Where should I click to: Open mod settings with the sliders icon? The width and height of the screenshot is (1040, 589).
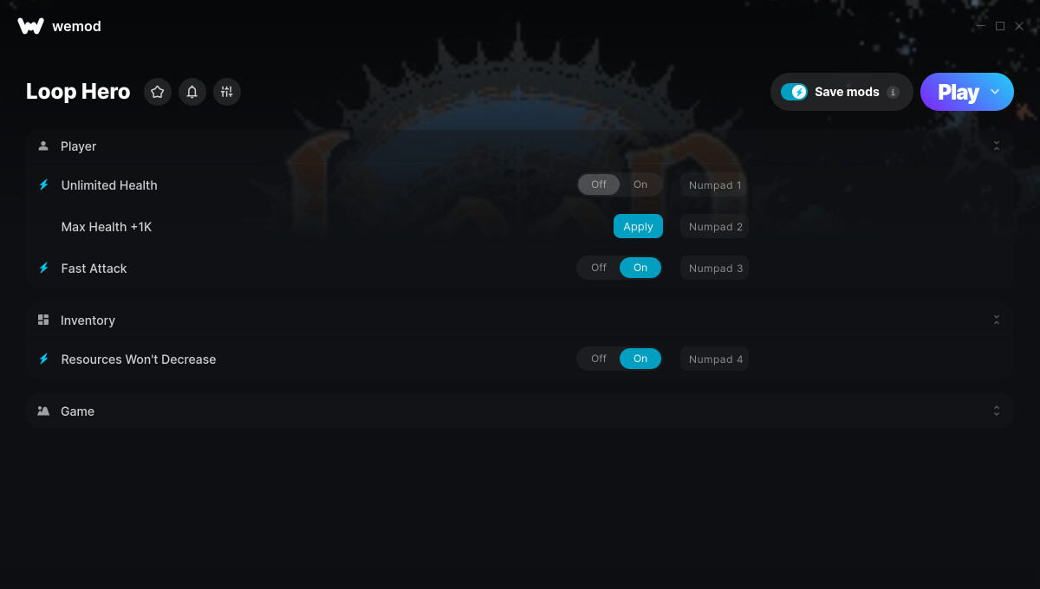pos(227,92)
